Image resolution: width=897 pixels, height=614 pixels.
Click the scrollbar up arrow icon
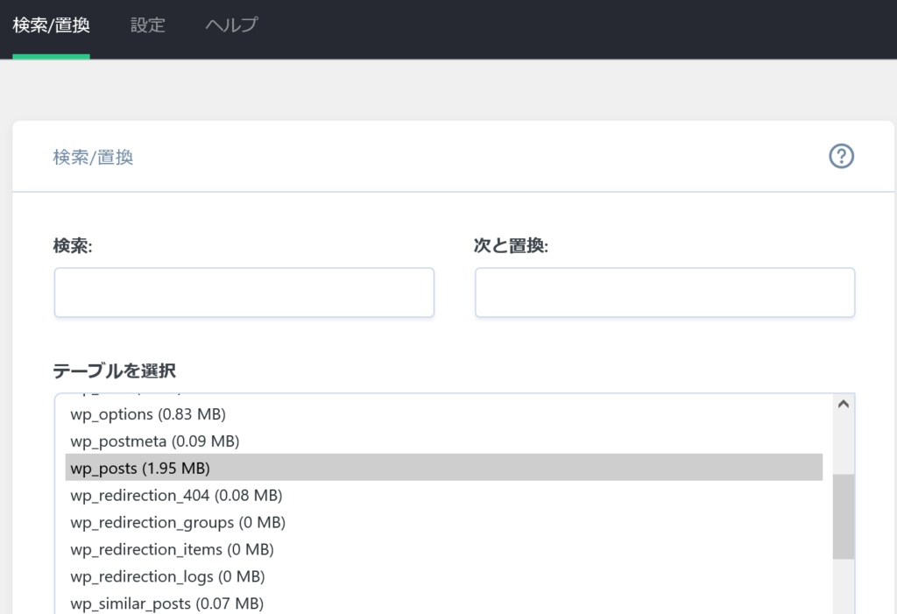coord(842,403)
